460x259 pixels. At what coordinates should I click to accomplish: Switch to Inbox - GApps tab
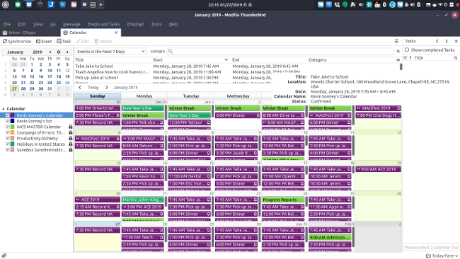pos(19,33)
